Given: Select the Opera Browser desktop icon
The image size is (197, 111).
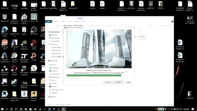Looking at the screenshot, I should (14, 70).
